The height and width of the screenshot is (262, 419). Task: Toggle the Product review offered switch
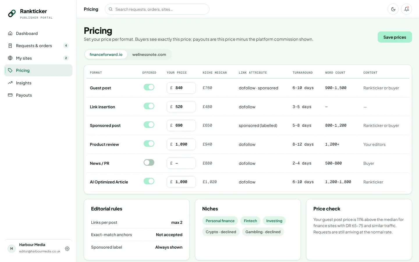pos(149,144)
